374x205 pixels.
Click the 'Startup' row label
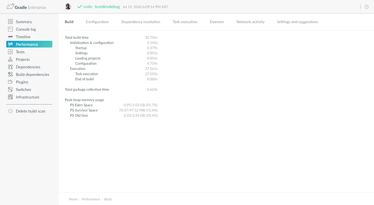[81, 48]
